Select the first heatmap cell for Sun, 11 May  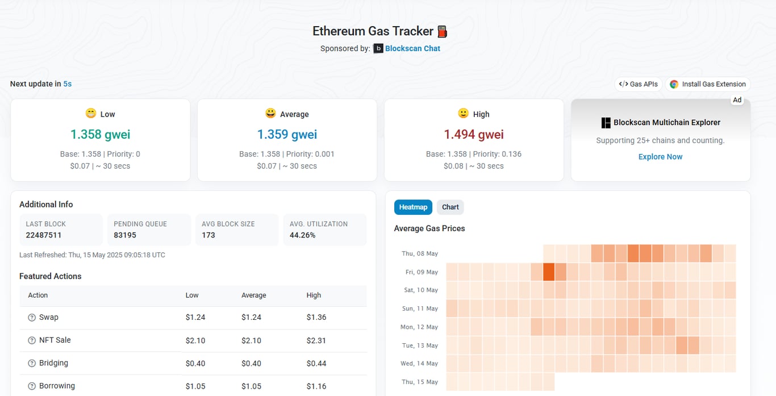452,309
